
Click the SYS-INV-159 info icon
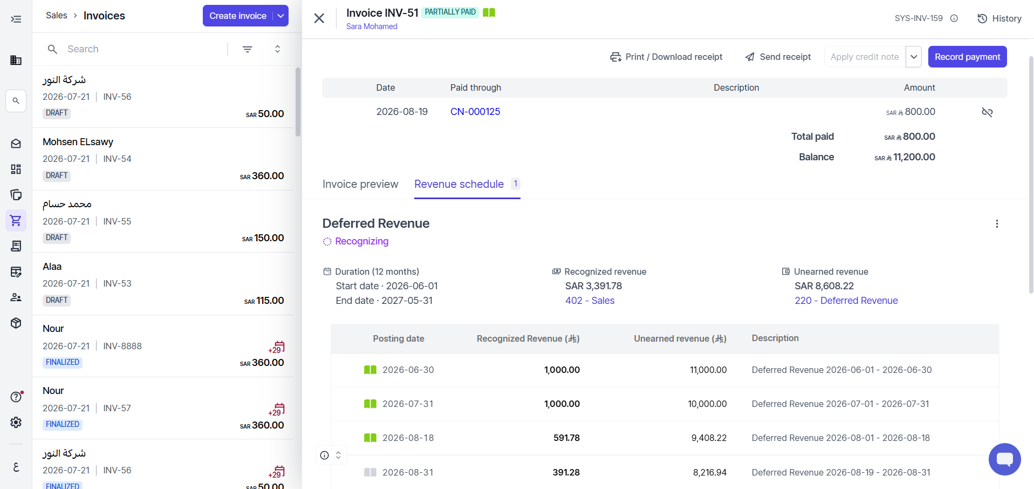coord(954,18)
